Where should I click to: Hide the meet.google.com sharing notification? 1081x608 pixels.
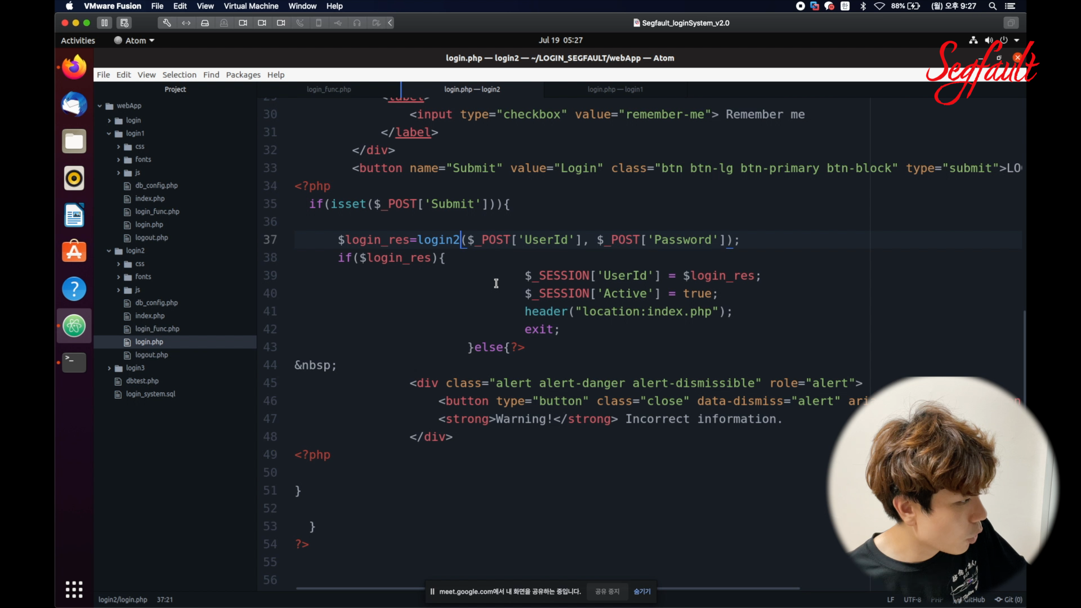[642, 592]
